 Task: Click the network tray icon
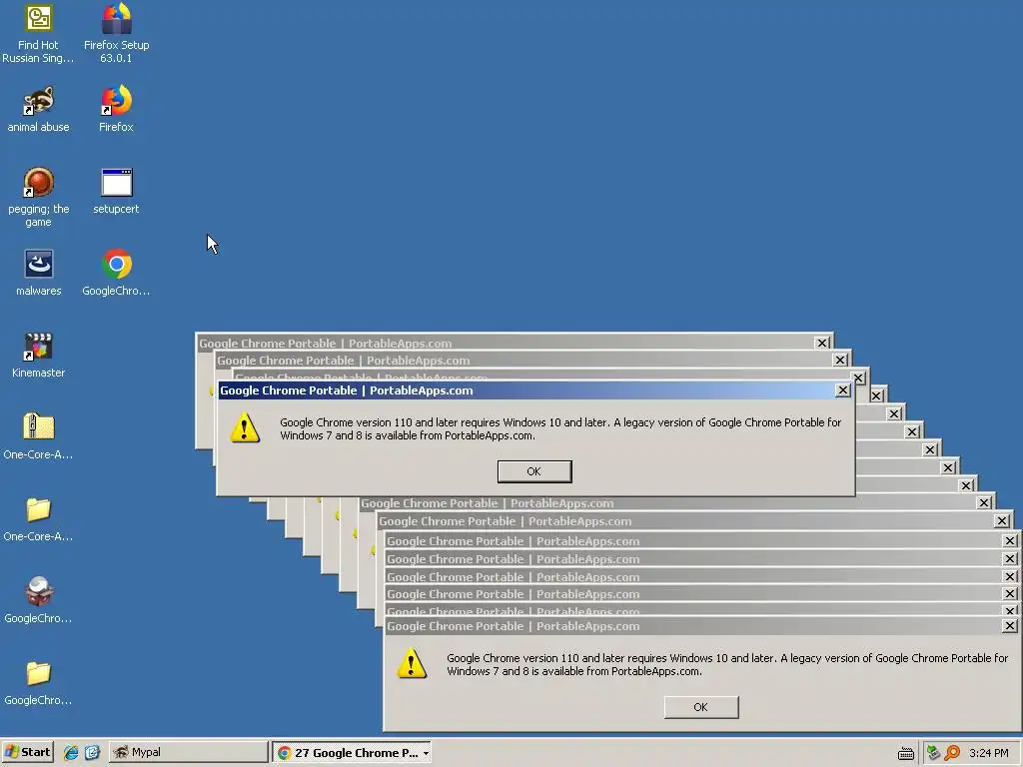[934, 753]
